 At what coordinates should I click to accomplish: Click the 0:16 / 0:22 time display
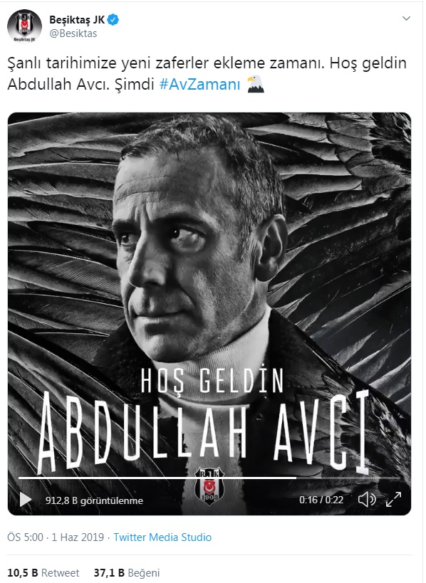321,500
